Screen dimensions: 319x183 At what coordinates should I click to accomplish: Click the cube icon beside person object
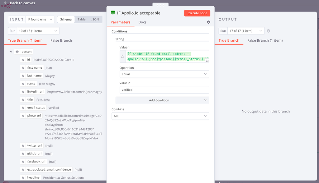pos(17,52)
